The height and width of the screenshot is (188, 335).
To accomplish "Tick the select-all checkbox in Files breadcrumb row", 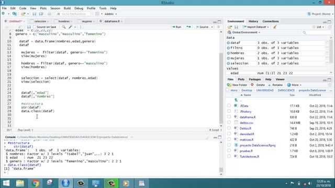I will coord(228,90).
